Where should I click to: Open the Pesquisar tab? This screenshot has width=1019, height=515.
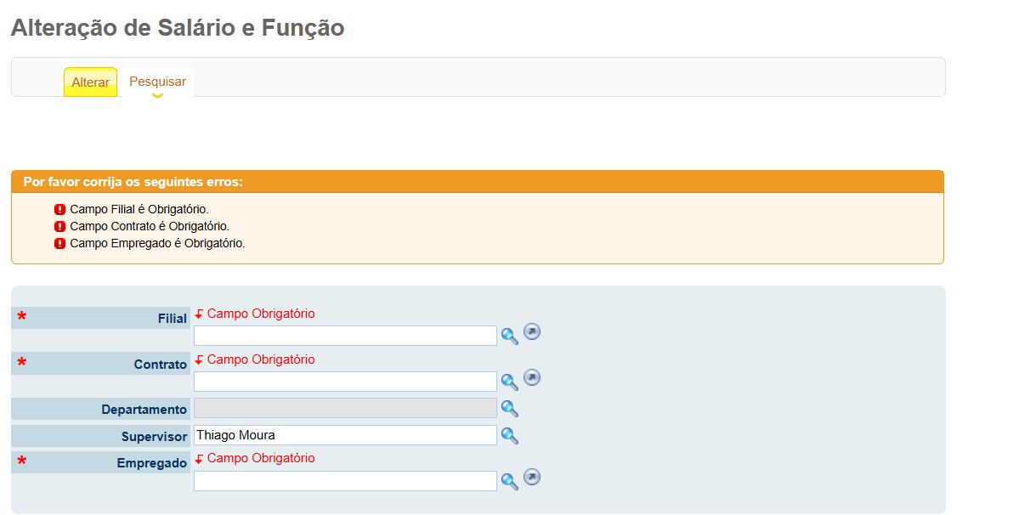coord(157,82)
